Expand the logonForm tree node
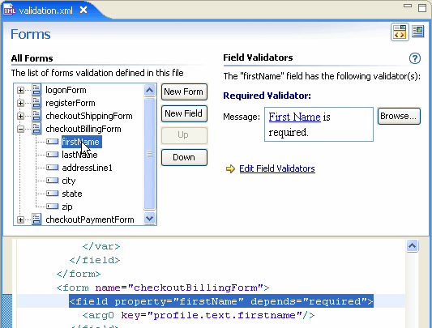 point(20,90)
